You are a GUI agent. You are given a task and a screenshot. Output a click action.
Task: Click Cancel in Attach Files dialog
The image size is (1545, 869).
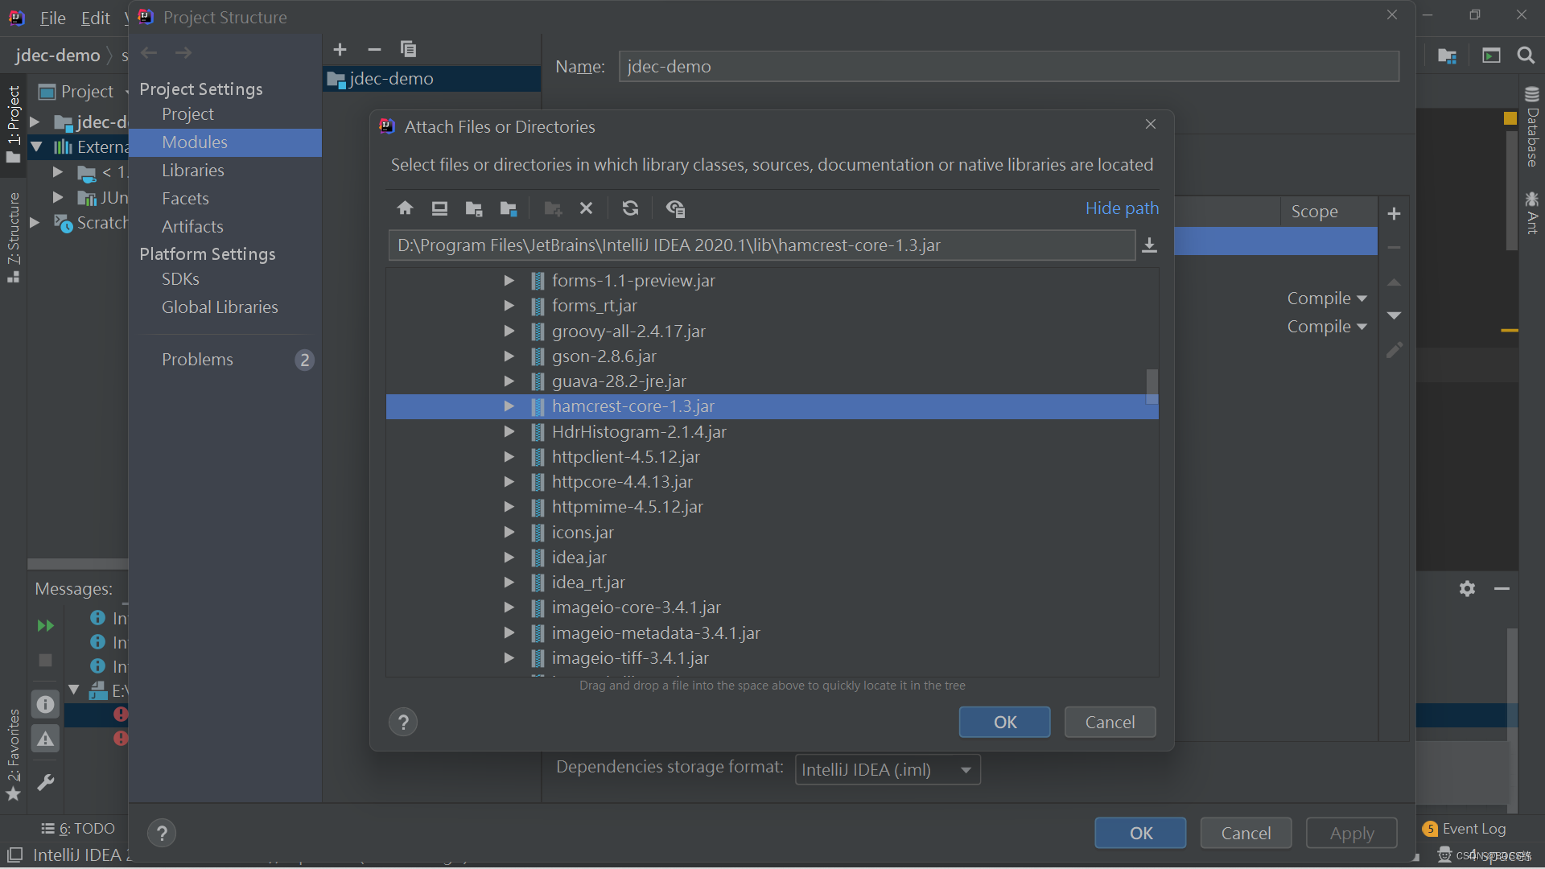pyautogui.click(x=1110, y=722)
